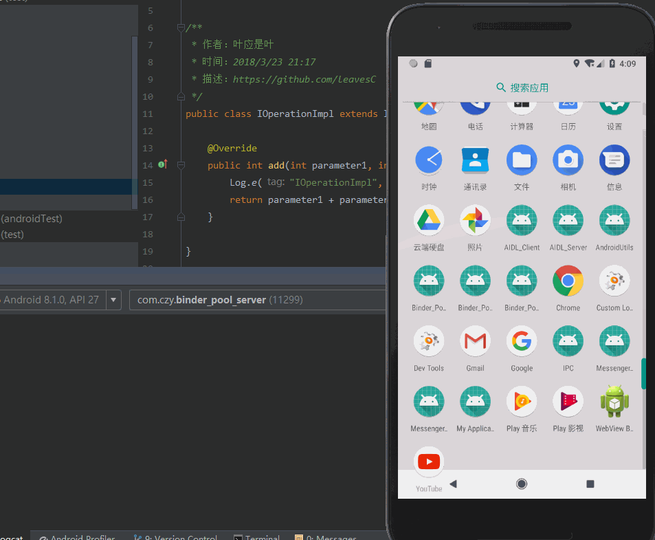
Task: Open the Messages app (信息)
Action: coord(614,160)
